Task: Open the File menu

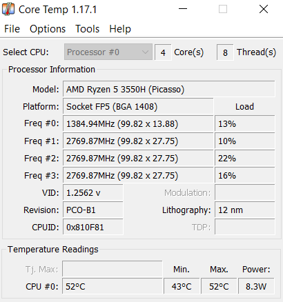Action: click(12, 29)
